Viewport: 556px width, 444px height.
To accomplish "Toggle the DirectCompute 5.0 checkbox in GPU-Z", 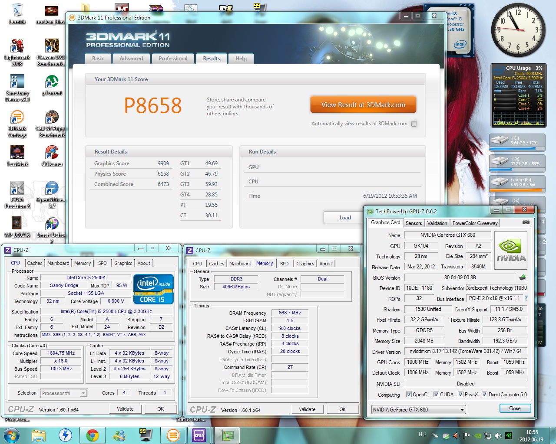I will (484, 395).
